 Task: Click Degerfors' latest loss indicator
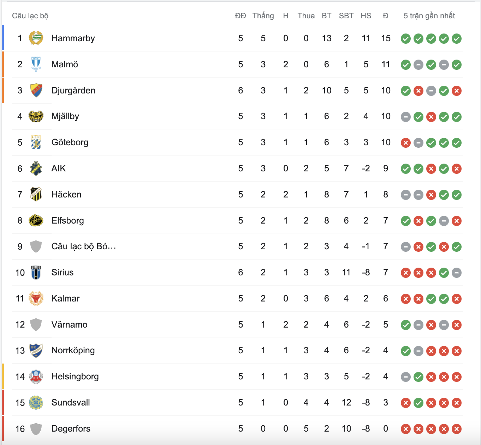click(x=457, y=429)
